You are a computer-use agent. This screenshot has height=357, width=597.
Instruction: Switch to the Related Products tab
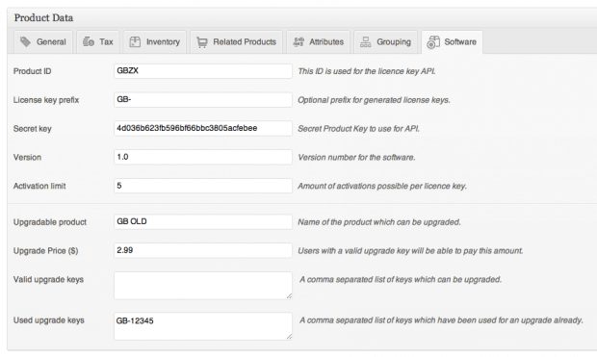pyautogui.click(x=236, y=42)
